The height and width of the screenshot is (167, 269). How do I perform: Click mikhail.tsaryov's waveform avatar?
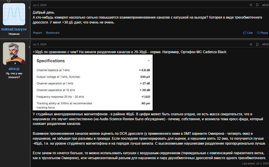14,14
